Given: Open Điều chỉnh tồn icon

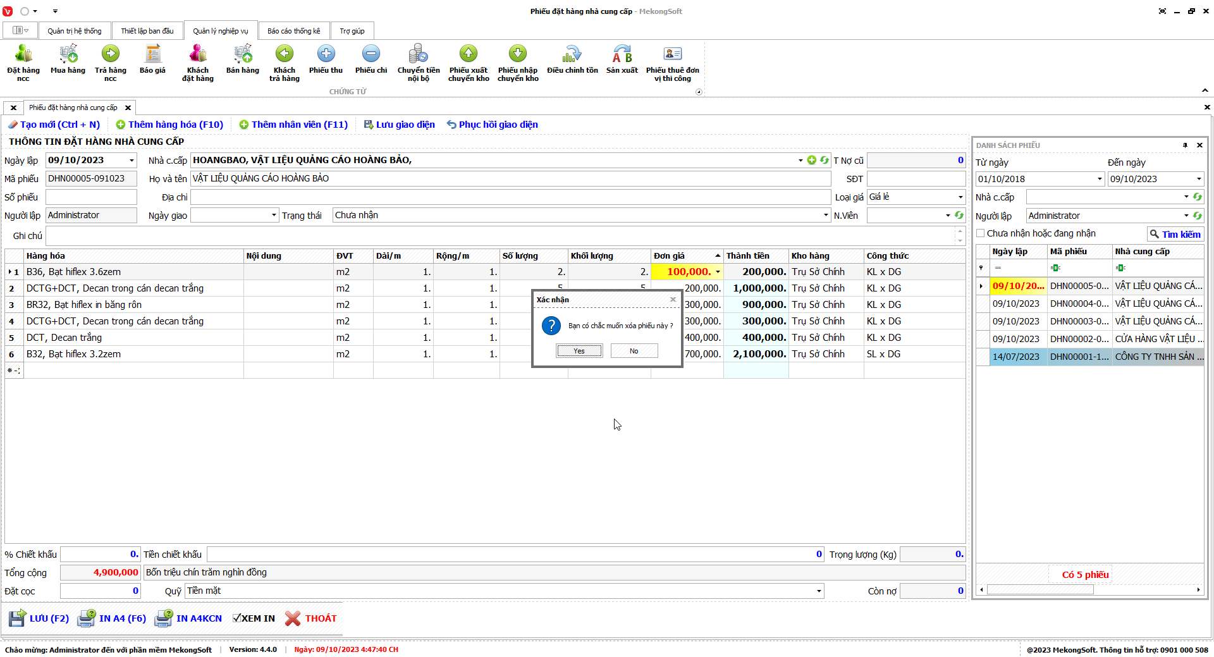Looking at the screenshot, I should (572, 55).
